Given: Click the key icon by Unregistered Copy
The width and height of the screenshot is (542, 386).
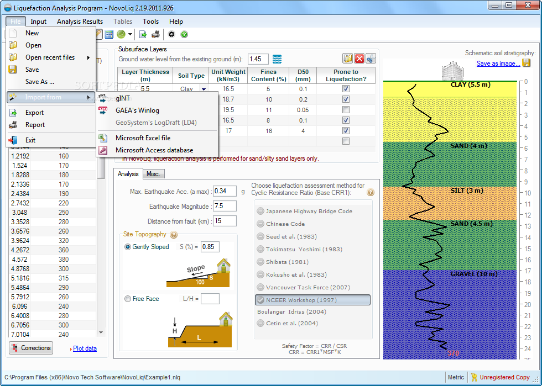Looking at the screenshot, I should point(474,377).
